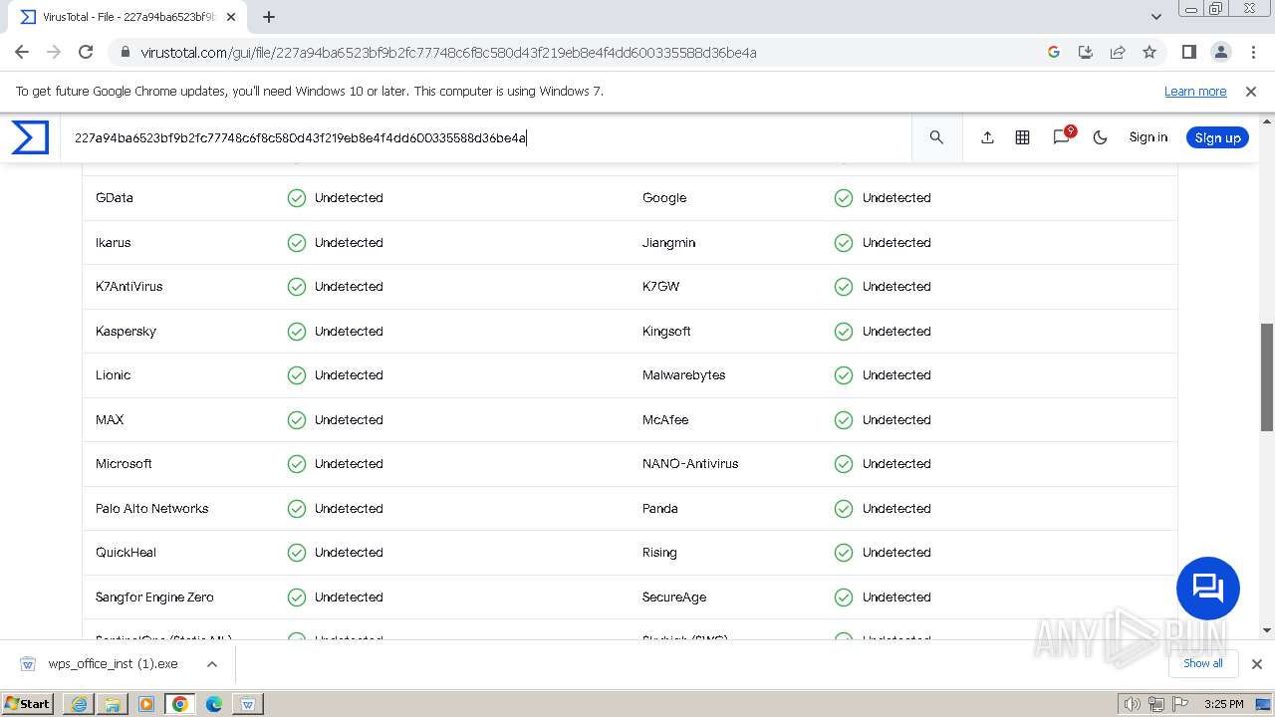This screenshot has width=1275, height=717.
Task: Open the Windows Start menu
Action: point(28,703)
